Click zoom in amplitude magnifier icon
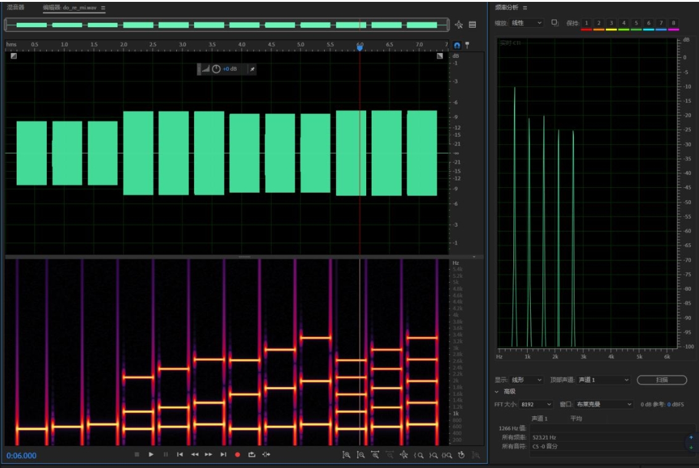The height and width of the screenshot is (468, 699). pyautogui.click(x=346, y=455)
